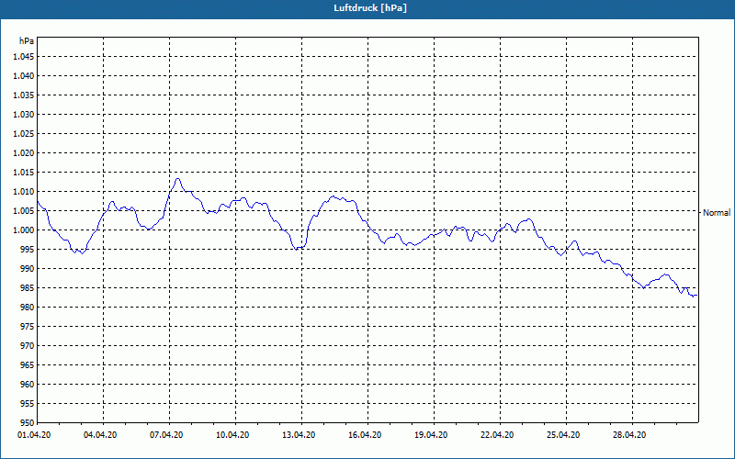Viewport: 735px width, 459px height.
Task: Click the 07.04.20 date label
Action: pos(166,435)
